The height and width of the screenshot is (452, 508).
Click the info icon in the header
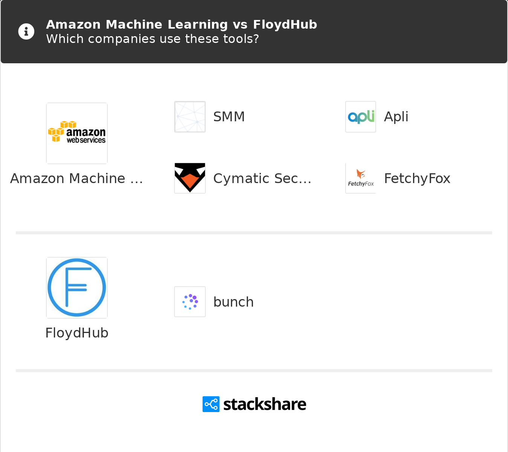click(26, 31)
